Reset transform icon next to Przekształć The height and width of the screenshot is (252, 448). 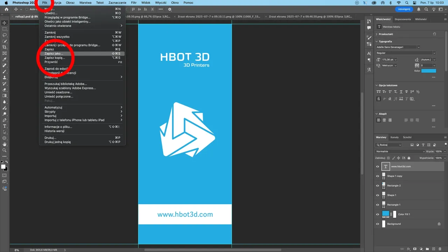(x=434, y=34)
